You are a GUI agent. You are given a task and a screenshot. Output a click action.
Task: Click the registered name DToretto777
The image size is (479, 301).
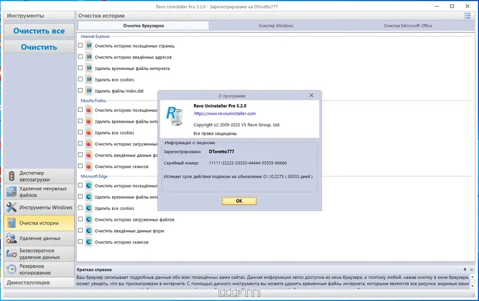[222, 151]
